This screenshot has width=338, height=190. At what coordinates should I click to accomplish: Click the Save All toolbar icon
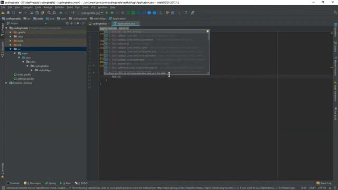tap(8, 13)
